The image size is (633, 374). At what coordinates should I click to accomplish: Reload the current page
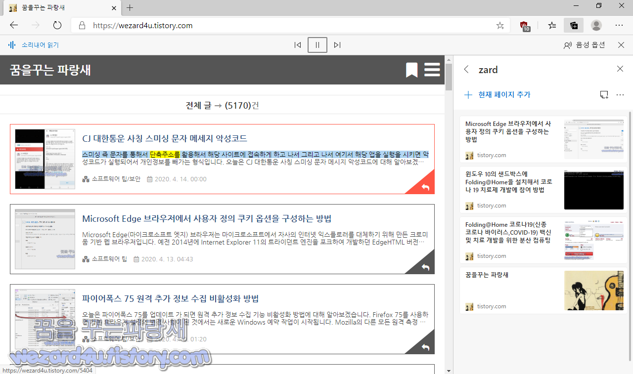(57, 25)
